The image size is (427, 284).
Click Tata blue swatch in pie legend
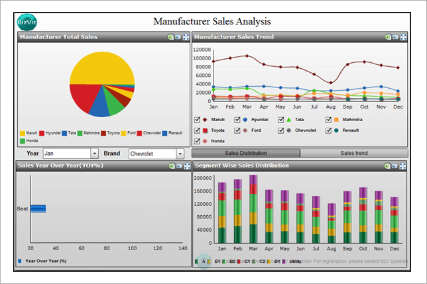pos(64,133)
